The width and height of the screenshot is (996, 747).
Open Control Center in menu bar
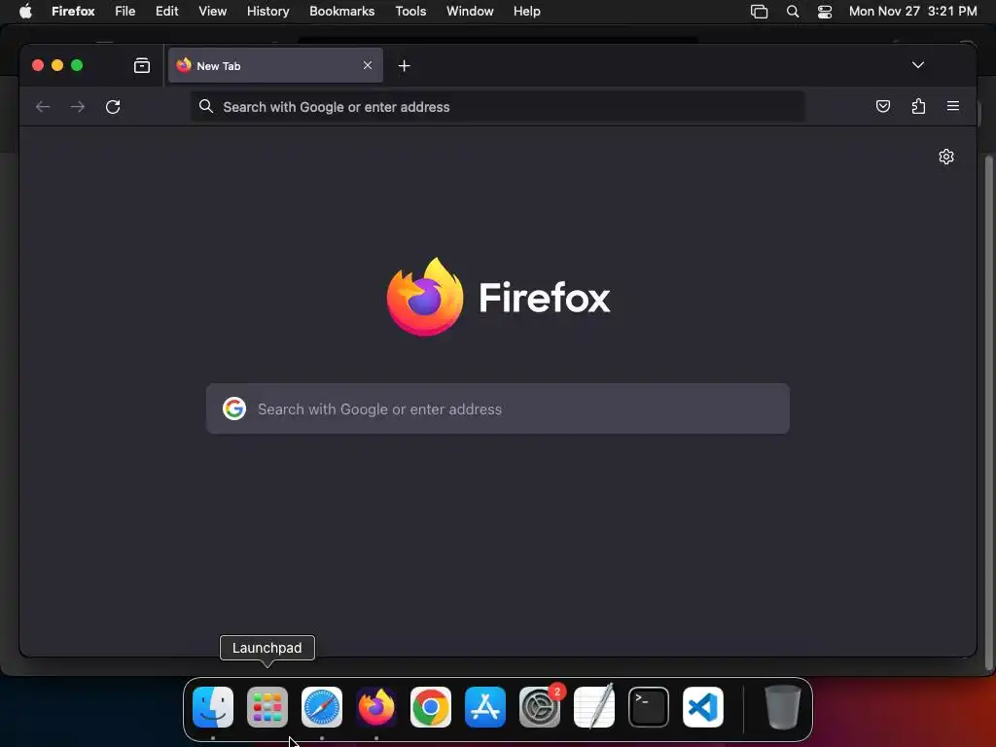[x=825, y=11]
